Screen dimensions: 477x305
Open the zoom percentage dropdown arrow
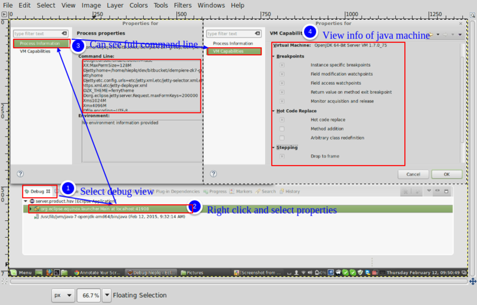point(107,295)
